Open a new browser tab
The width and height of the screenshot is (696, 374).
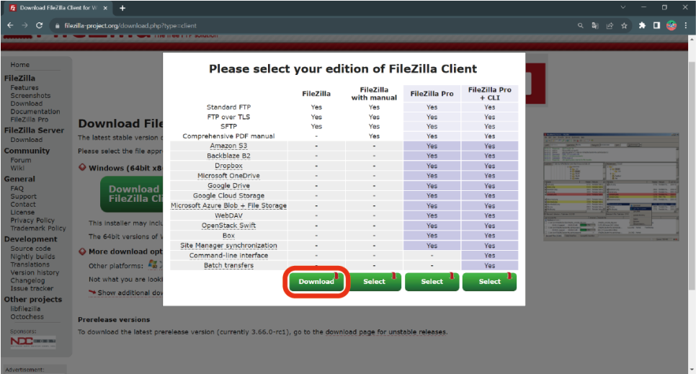(122, 8)
